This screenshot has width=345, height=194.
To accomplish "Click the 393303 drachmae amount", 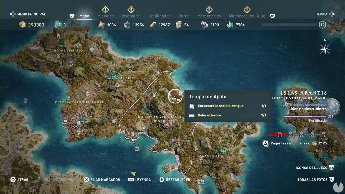I will 36,25.
